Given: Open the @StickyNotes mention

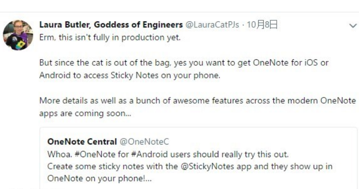Looking at the screenshot, I should tap(207, 166).
